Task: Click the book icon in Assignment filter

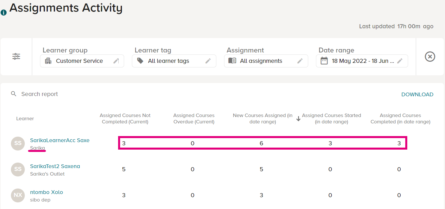Action: (x=232, y=61)
